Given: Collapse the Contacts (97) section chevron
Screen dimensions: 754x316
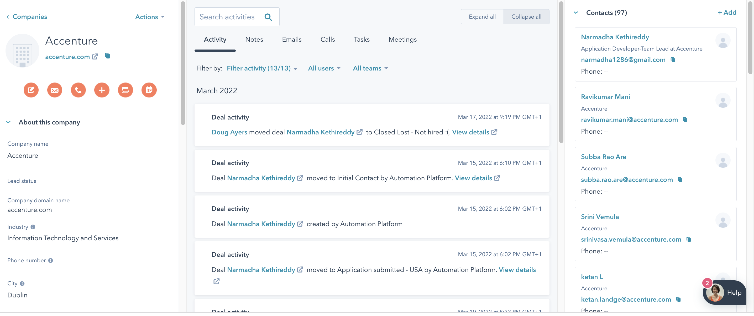Looking at the screenshot, I should (576, 13).
